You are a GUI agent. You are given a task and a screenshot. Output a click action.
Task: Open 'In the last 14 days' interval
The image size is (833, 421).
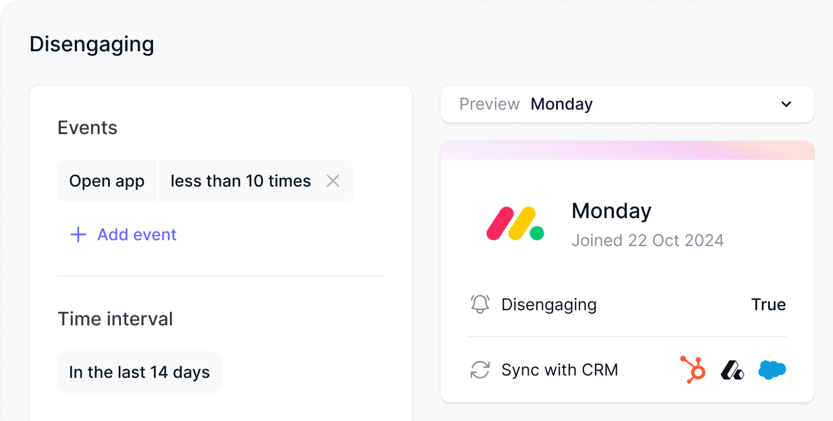click(x=140, y=372)
